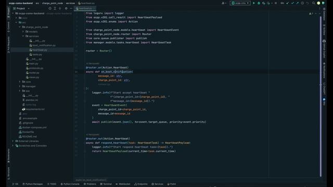Image resolution: width=333 pixels, height=187 pixels.
Task: Click the services breadcrumb in the navigation bar
Action: pos(70,3)
